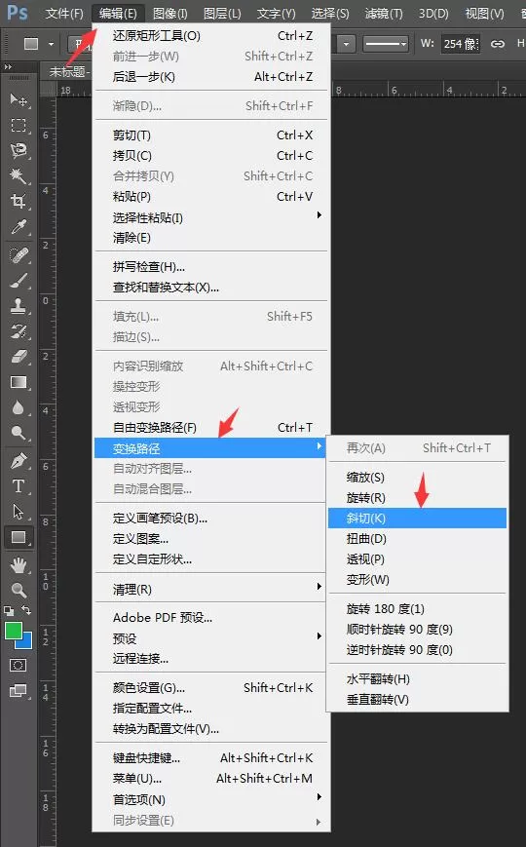This screenshot has width=526, height=847.
Task: Open the 视图(V) menu
Action: (x=484, y=13)
